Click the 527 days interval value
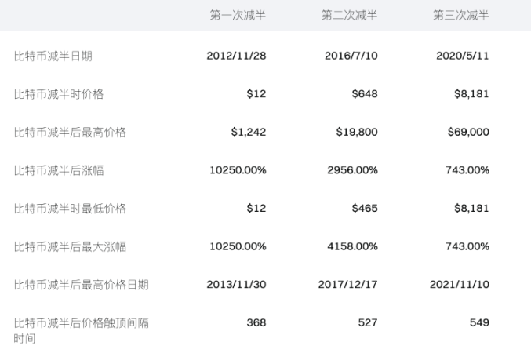The image size is (531, 353). click(x=368, y=322)
